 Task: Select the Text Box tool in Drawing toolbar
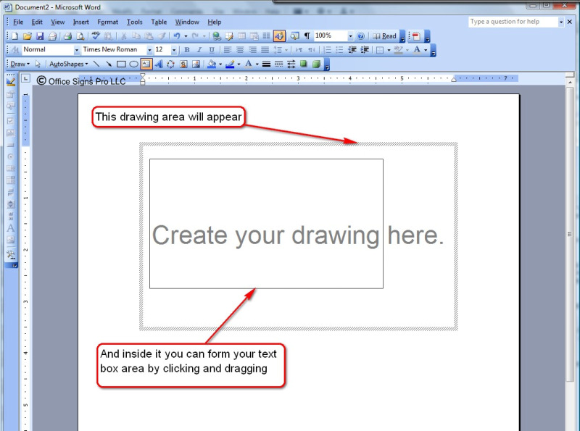[x=146, y=64]
